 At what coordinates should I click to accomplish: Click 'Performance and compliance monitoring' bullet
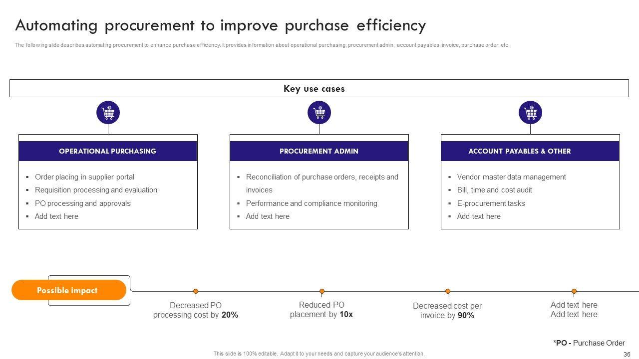[x=312, y=203]
